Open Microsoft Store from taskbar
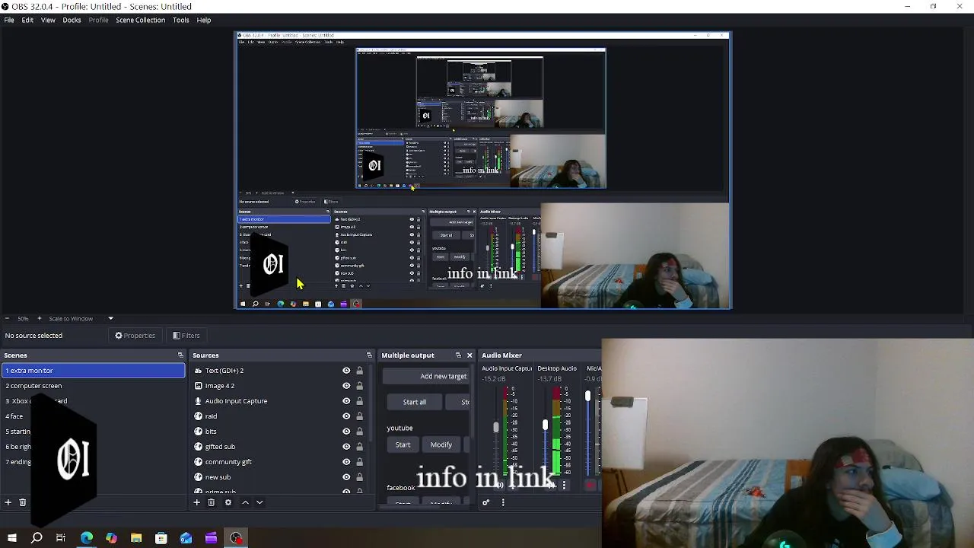 [161, 538]
